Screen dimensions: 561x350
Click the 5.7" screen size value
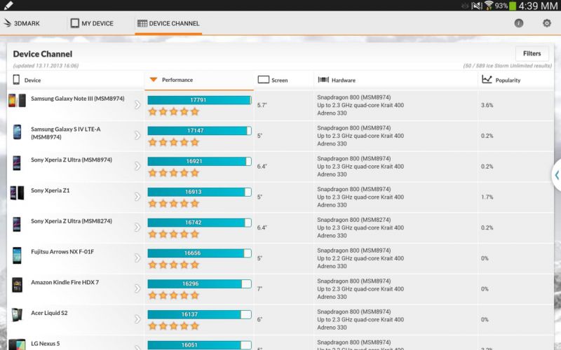pyautogui.click(x=262, y=105)
